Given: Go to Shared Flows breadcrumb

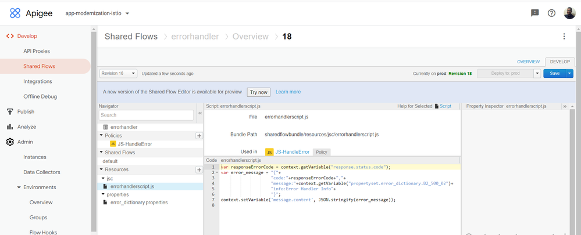Looking at the screenshot, I should point(131,37).
